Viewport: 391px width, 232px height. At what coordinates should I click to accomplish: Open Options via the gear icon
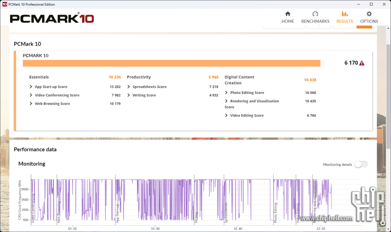[x=369, y=14]
